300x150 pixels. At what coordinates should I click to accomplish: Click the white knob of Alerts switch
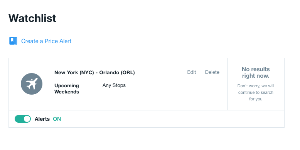(x=27, y=119)
